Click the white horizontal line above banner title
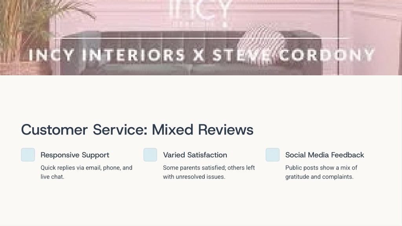The height and width of the screenshot is (226, 402). 201,38
